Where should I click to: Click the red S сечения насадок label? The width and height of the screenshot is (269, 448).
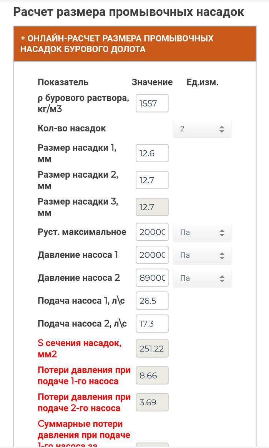click(x=80, y=348)
